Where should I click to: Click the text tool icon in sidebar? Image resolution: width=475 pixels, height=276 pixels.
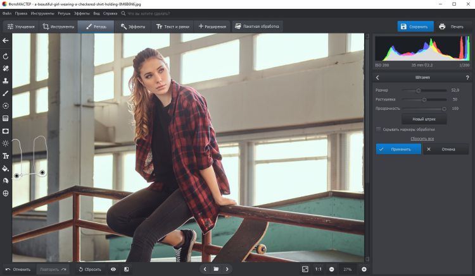point(6,156)
